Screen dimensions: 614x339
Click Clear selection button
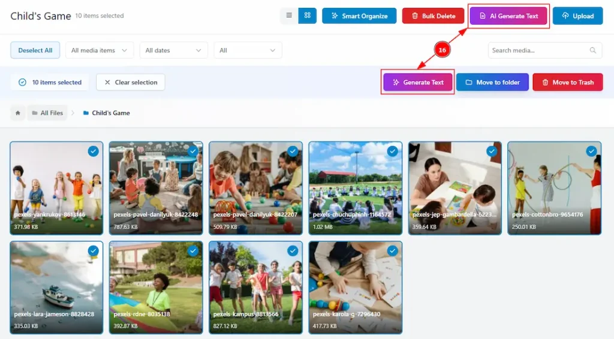pos(131,83)
